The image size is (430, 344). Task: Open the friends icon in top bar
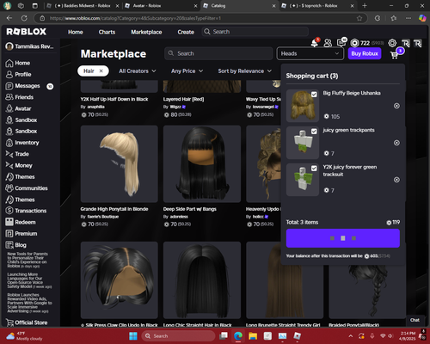click(x=328, y=43)
